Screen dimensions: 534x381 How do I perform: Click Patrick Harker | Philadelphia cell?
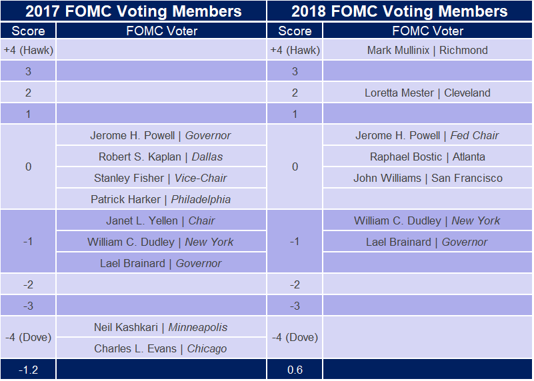(x=161, y=199)
